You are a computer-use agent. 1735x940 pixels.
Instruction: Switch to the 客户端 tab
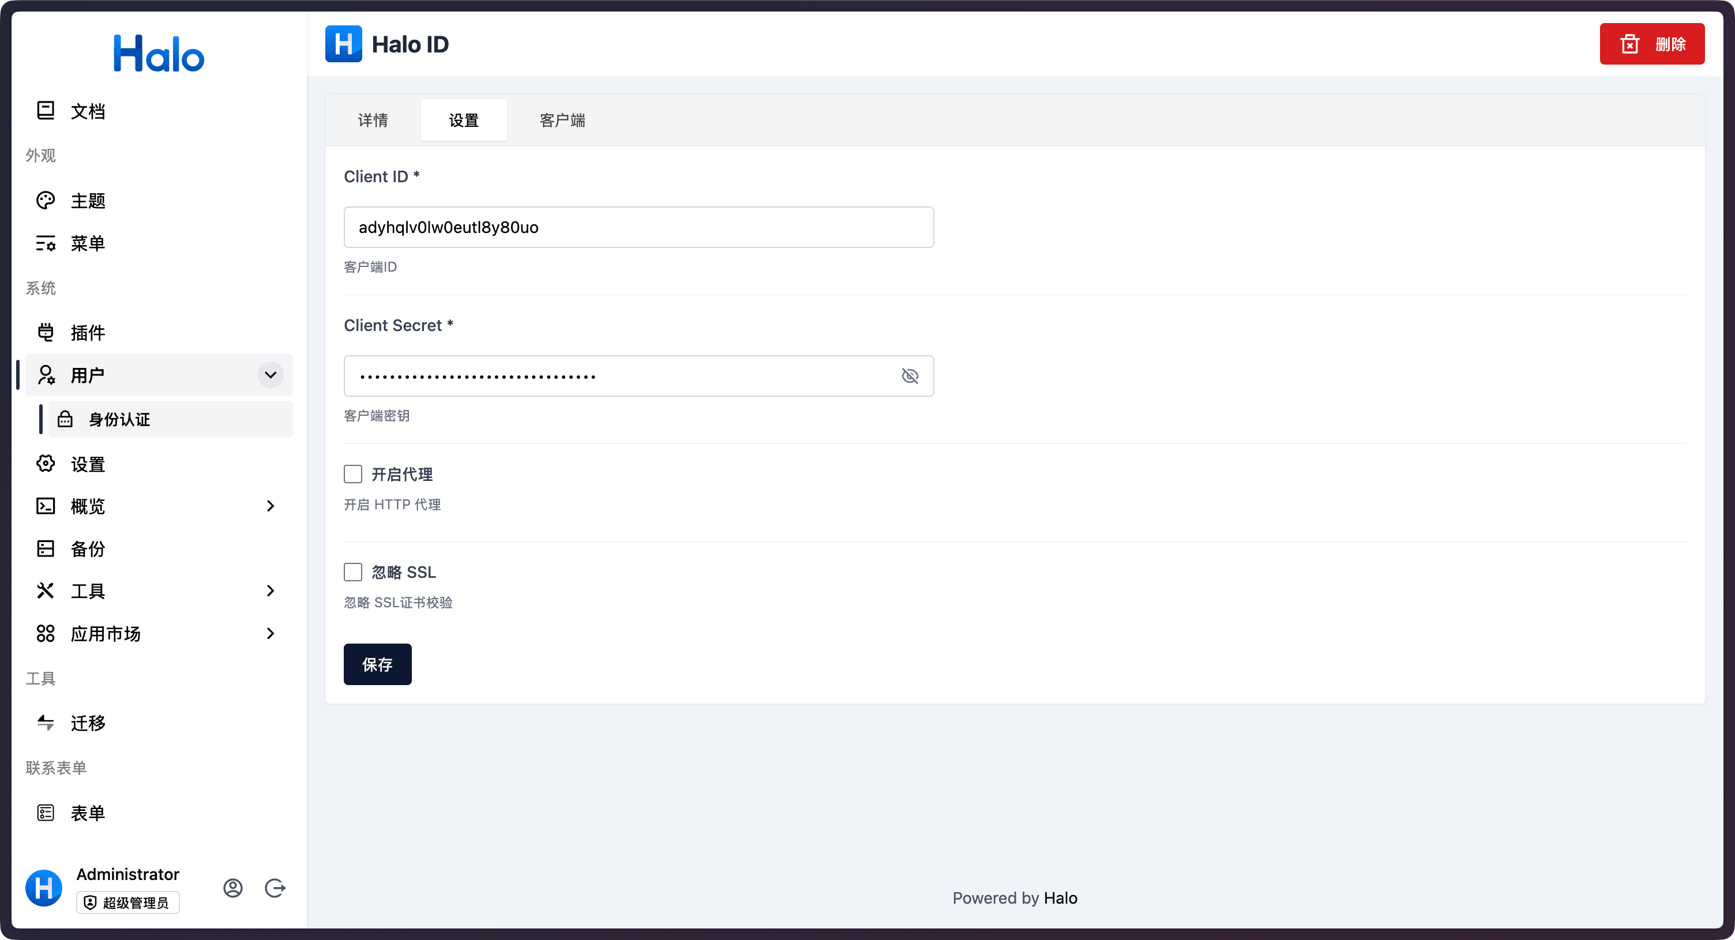click(562, 120)
